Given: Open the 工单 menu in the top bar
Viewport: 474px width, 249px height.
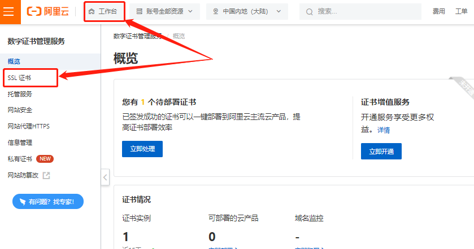Looking at the screenshot, I should [x=462, y=11].
